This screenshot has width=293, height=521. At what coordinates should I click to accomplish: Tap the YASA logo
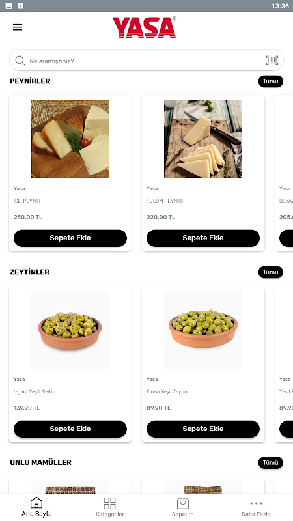(145, 27)
